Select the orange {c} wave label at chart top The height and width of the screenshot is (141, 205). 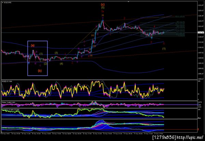click(x=103, y=4)
